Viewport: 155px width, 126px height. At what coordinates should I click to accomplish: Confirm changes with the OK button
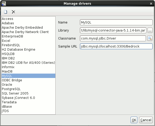point(134,120)
